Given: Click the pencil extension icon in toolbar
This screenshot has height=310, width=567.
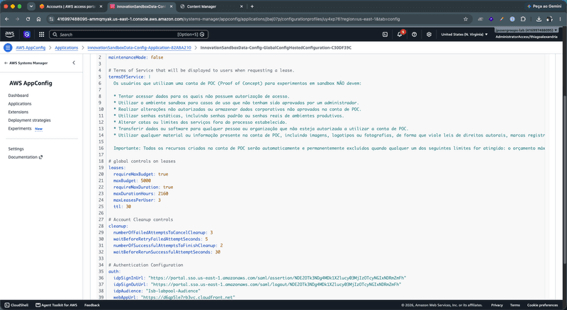Looking at the screenshot, I should click(502, 19).
